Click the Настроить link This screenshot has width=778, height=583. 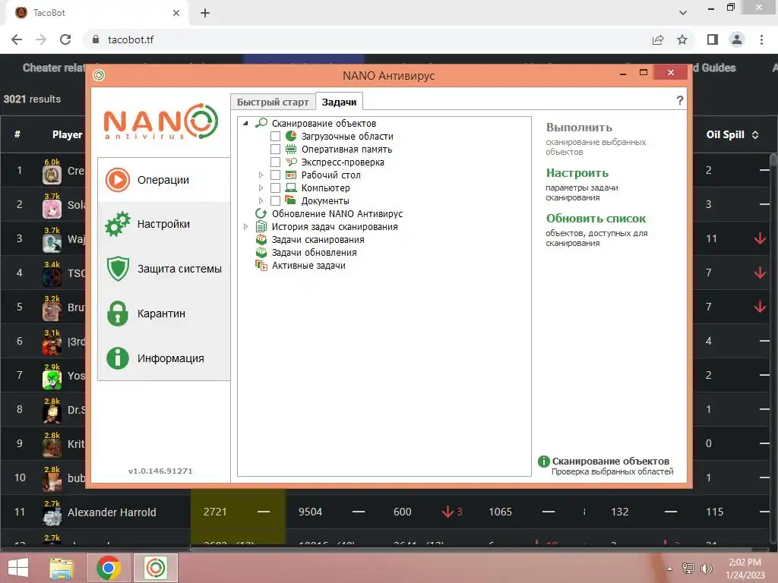[x=577, y=173]
